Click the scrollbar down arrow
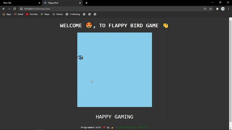The image size is (232, 130). 231,129
